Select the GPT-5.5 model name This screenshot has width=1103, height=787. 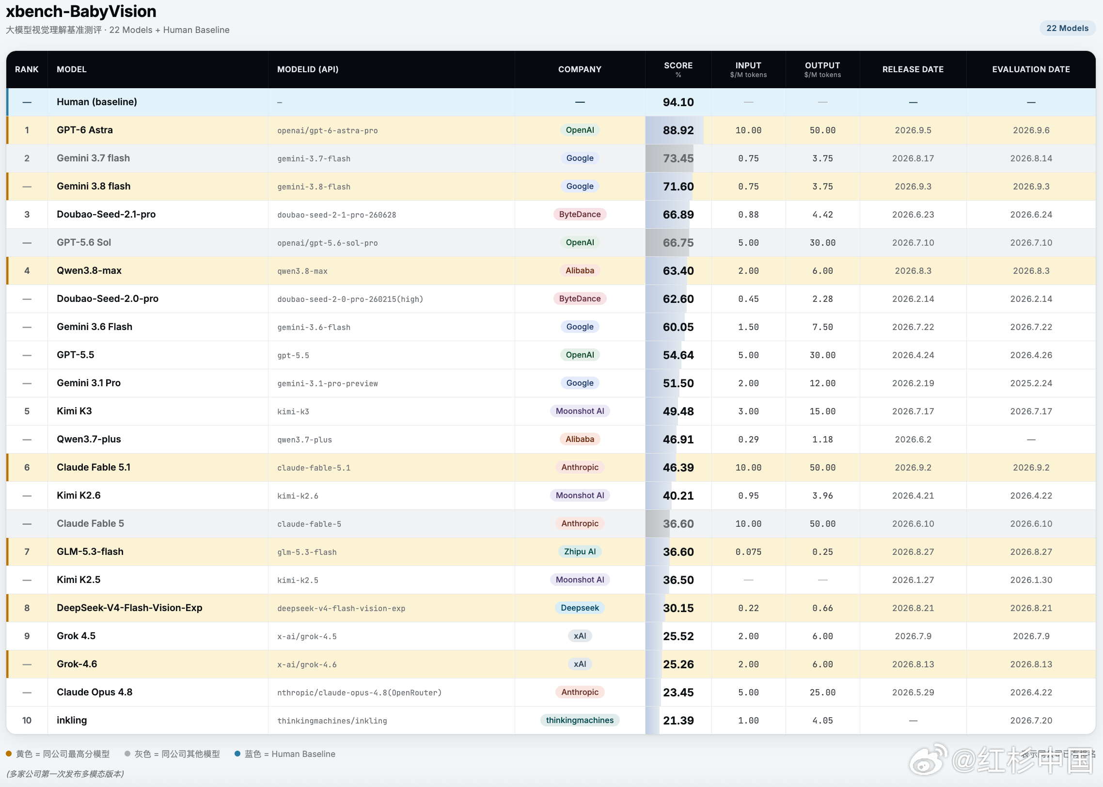click(76, 355)
